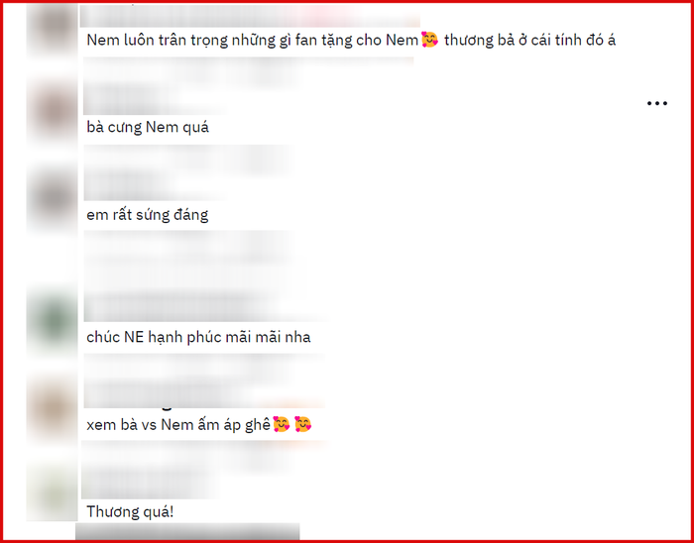694x543 pixels.
Task: Click avatar beside 'Nem luôn trân trọng' comment
Action: point(53,29)
